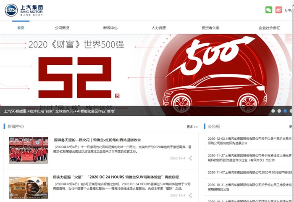Viewport: 294px width, 202px height.
Task: Click the 新闻中心 section heading
Action: (x=16, y=127)
